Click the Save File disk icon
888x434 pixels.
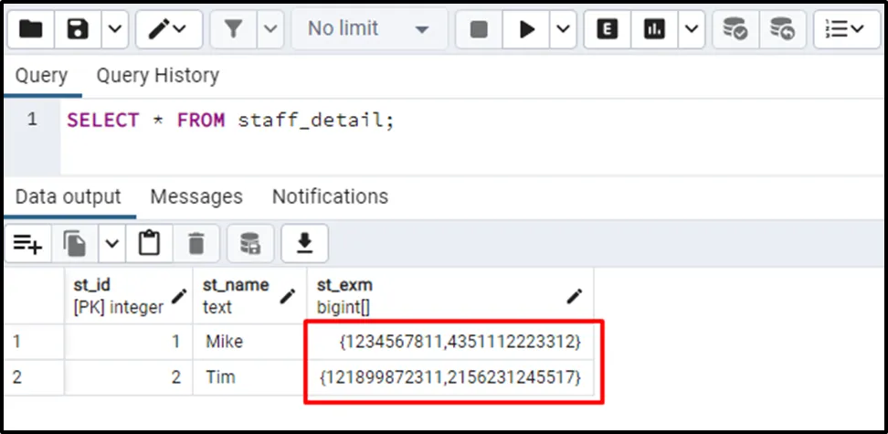pyautogui.click(x=78, y=29)
